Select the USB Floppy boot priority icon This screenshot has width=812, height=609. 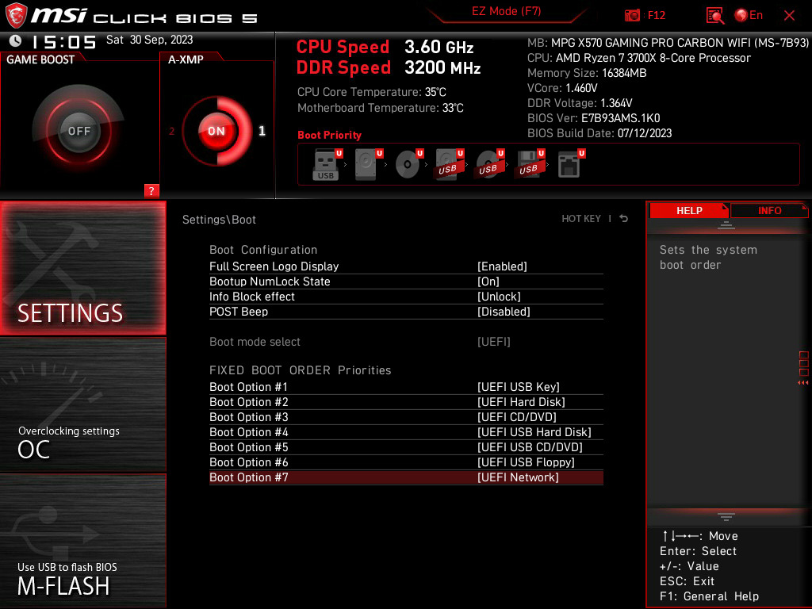529,164
